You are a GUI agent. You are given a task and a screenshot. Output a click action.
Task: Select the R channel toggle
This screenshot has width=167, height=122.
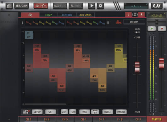click(x=142, y=14)
